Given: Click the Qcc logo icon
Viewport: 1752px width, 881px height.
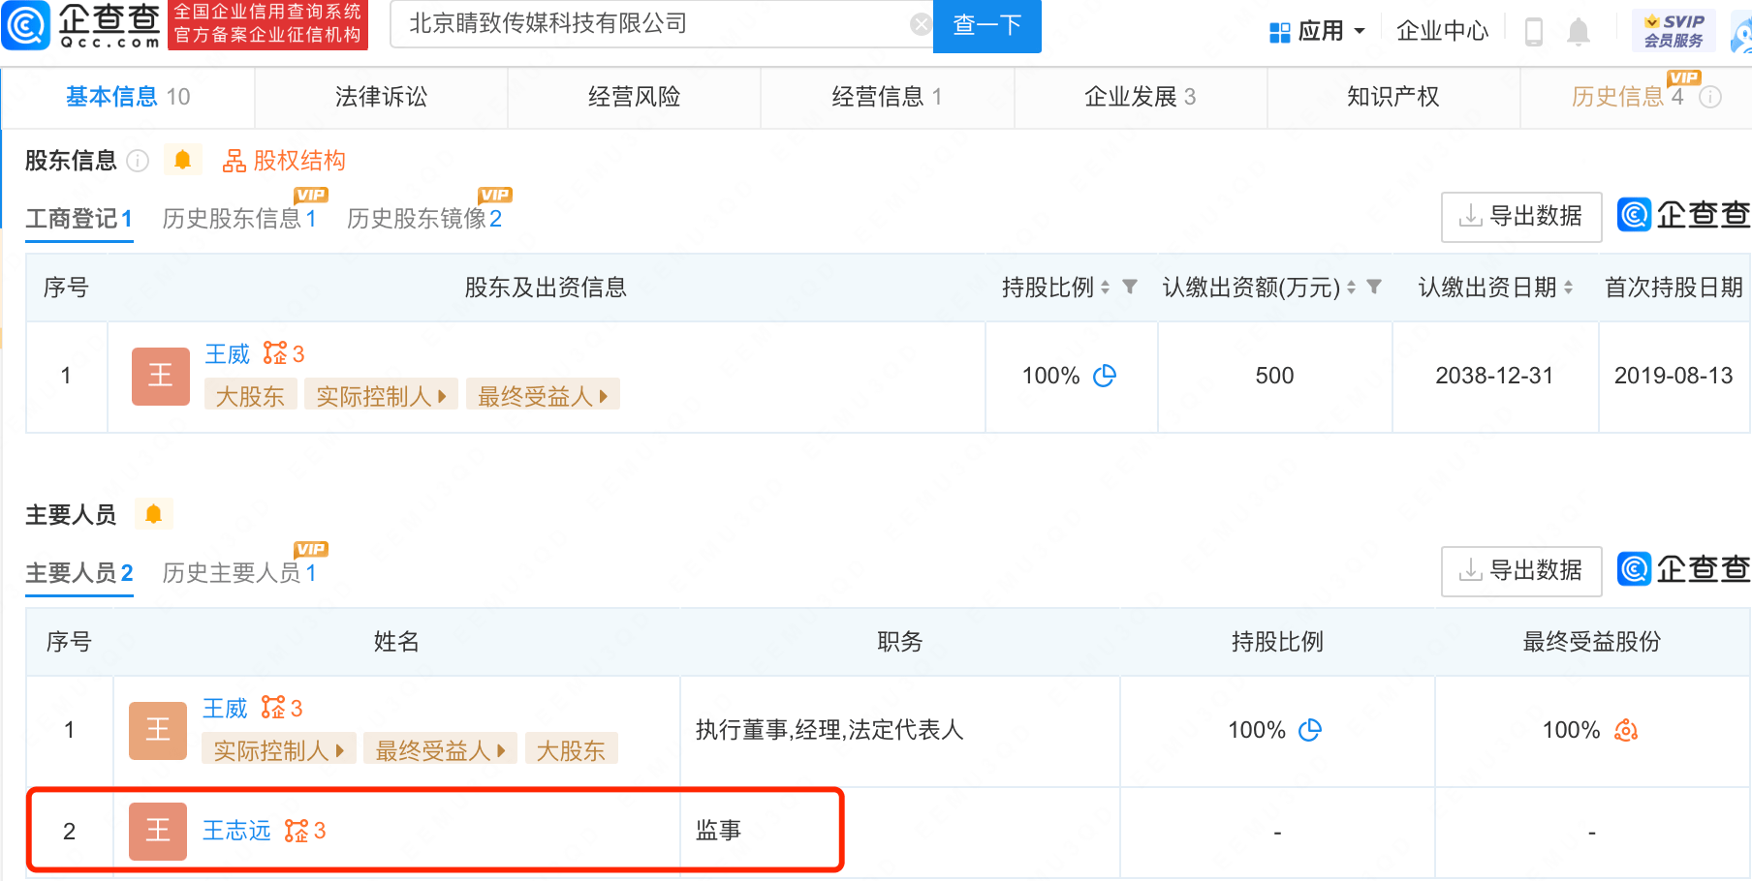Looking at the screenshot, I should click(25, 25).
